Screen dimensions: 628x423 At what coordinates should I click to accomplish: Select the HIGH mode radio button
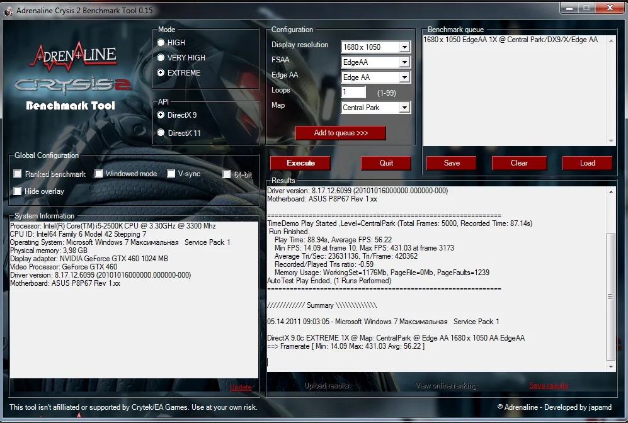pos(161,42)
